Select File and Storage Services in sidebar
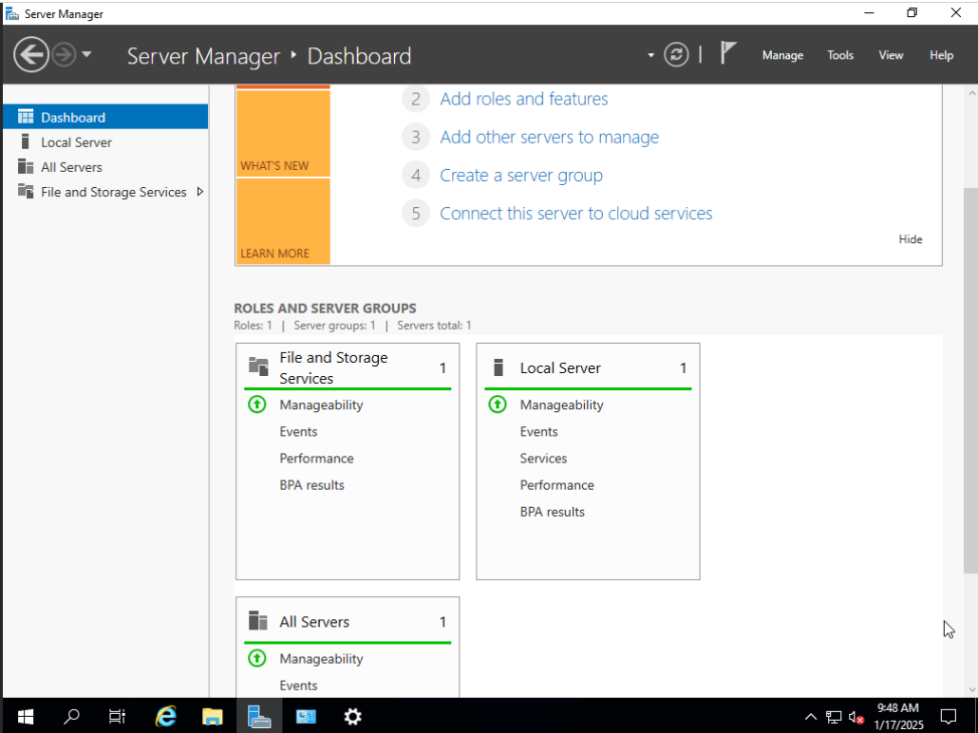The height and width of the screenshot is (733, 978). 105,192
